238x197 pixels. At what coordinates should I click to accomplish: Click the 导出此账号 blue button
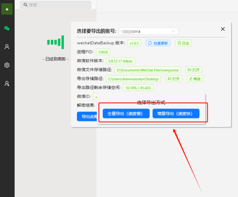(87, 117)
